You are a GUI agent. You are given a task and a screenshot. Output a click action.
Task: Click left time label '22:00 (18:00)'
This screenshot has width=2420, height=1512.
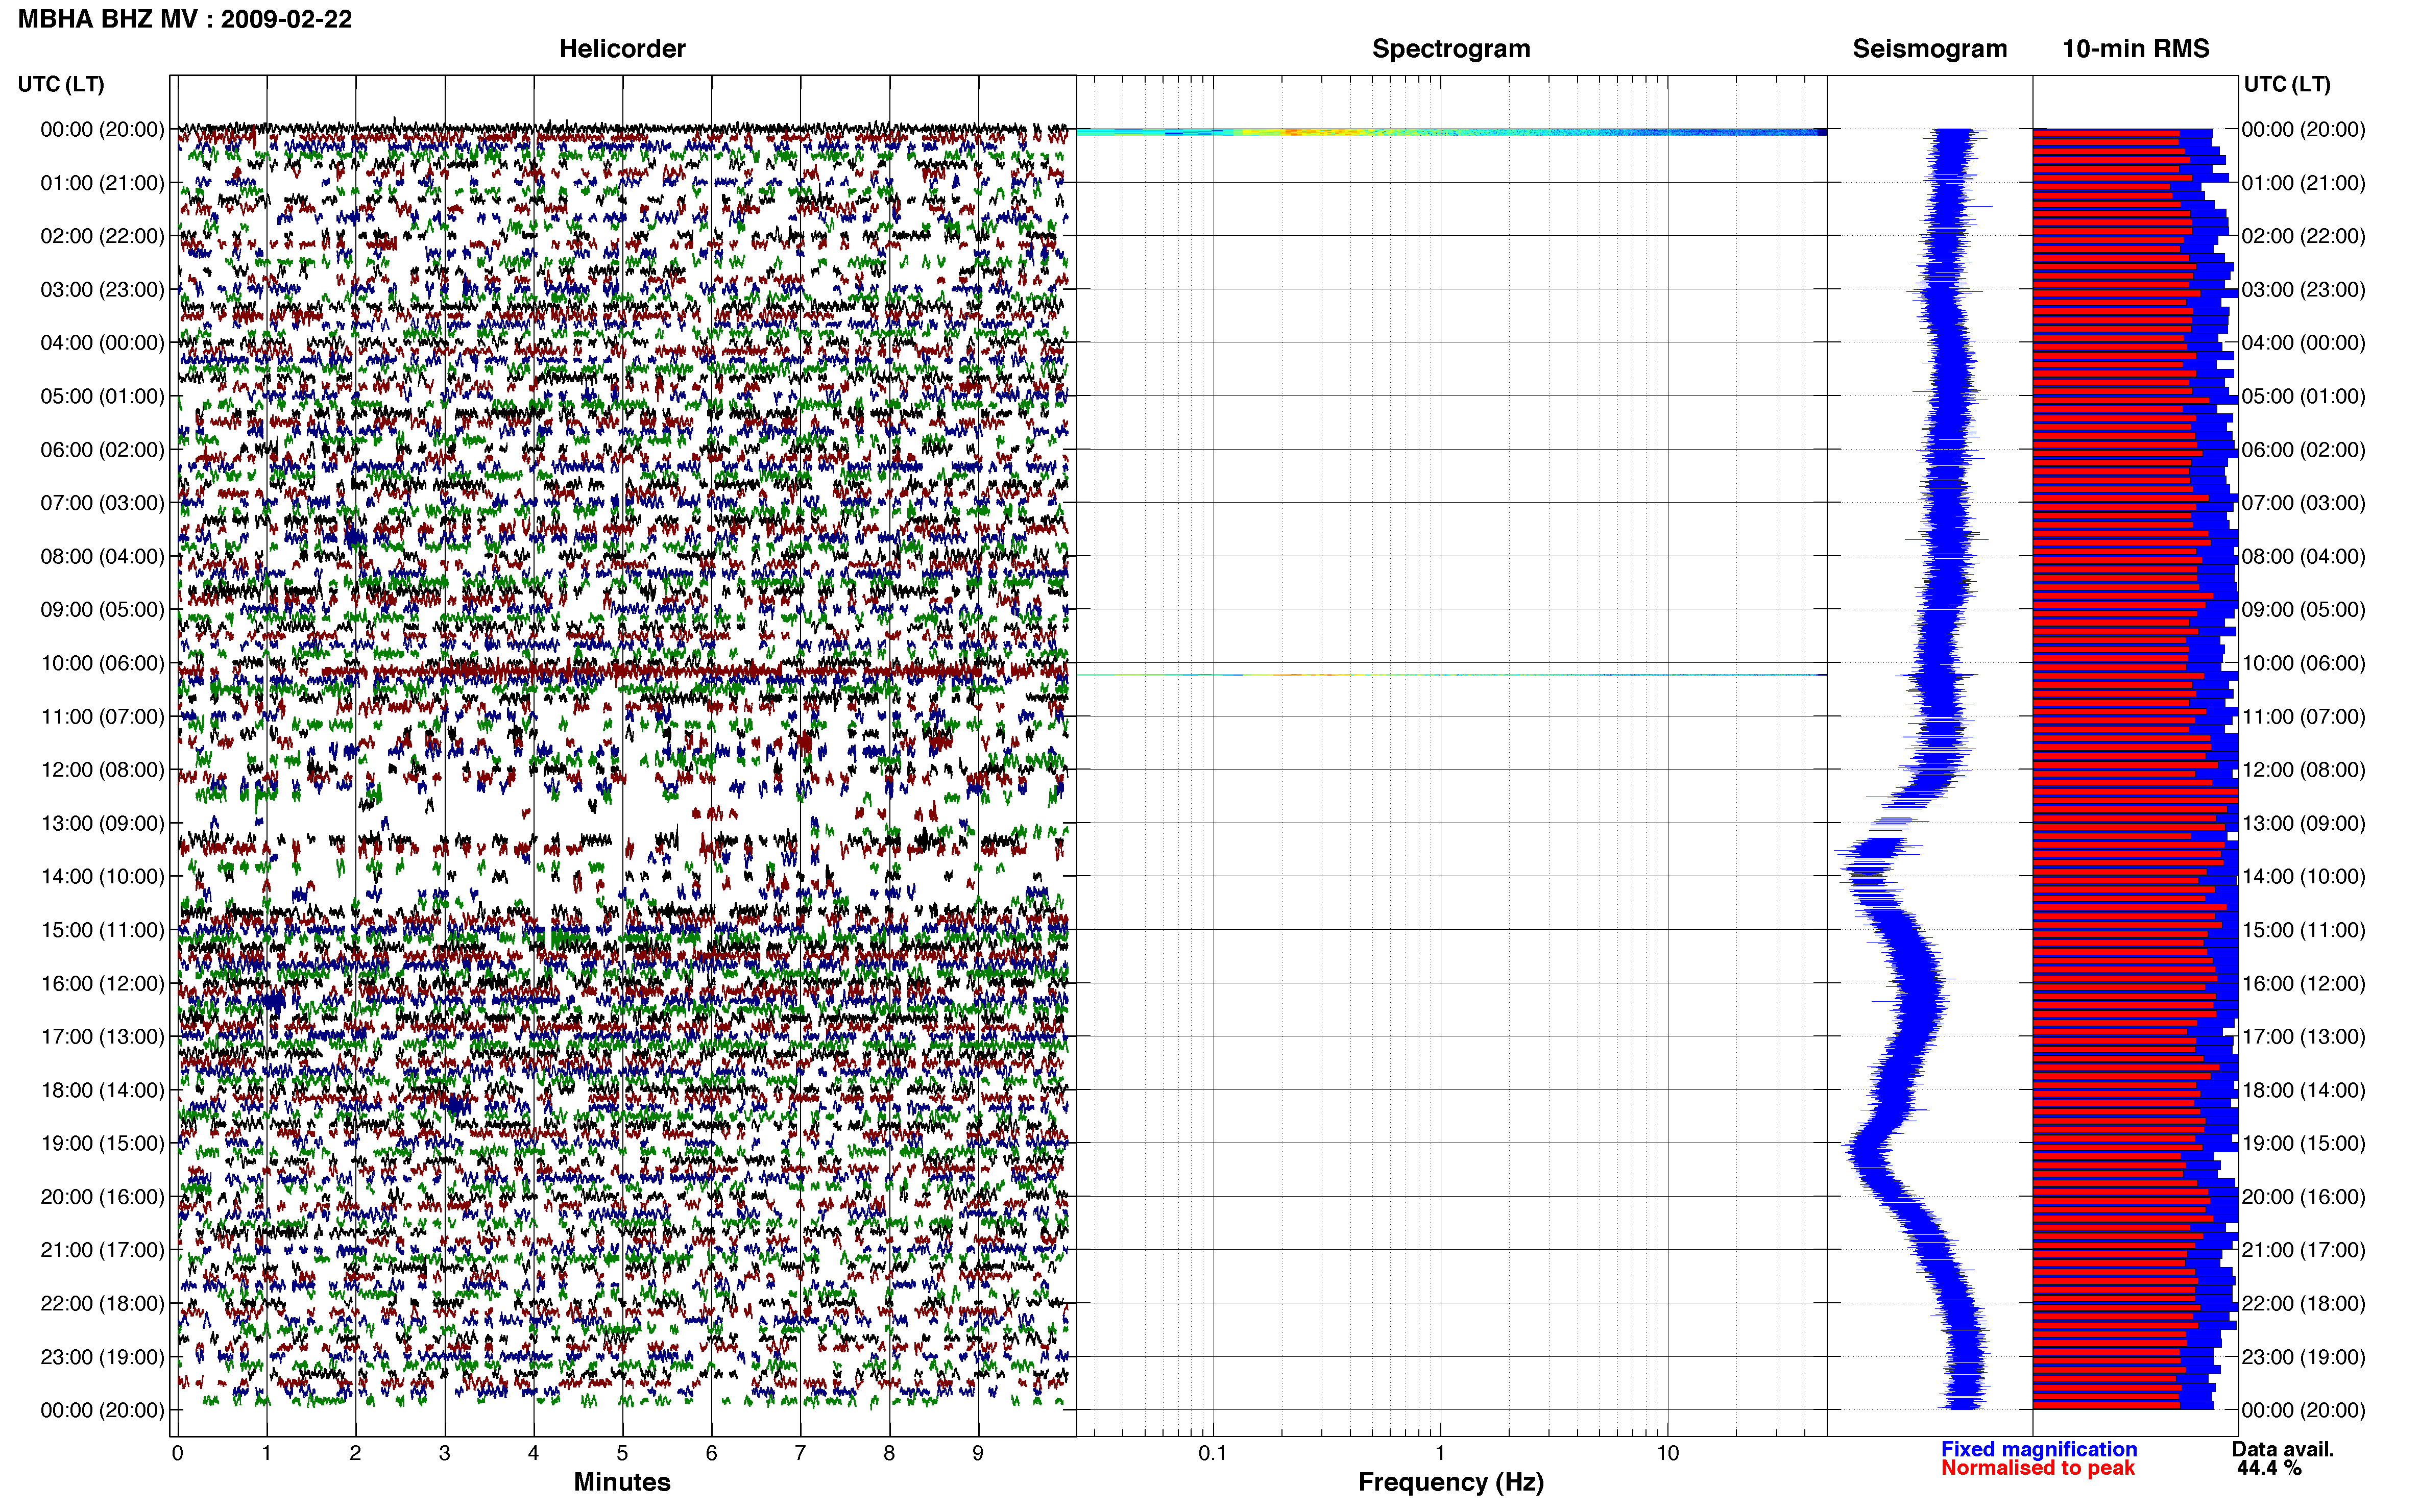(x=102, y=1303)
